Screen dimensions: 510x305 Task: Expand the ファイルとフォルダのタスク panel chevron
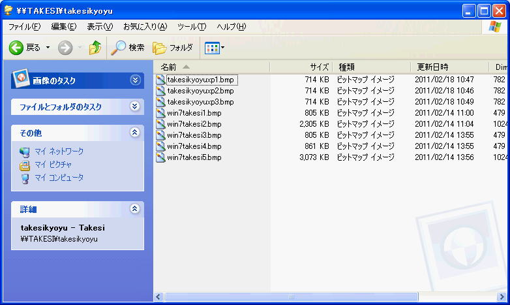pos(134,106)
